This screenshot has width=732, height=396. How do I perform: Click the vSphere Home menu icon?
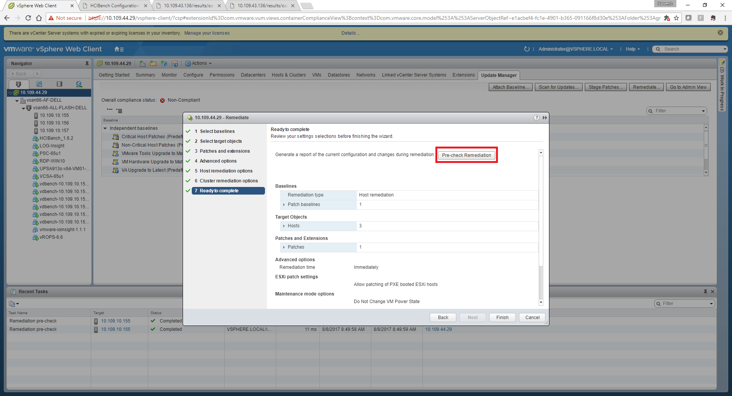pos(119,49)
